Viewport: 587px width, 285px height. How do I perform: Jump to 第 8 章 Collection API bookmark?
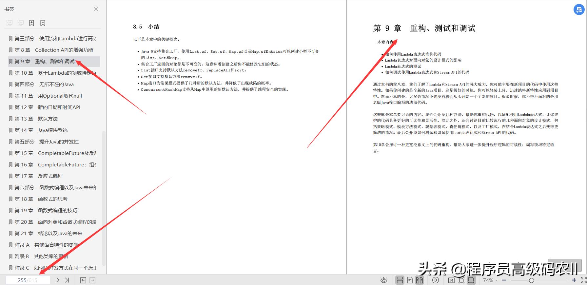[54, 50]
